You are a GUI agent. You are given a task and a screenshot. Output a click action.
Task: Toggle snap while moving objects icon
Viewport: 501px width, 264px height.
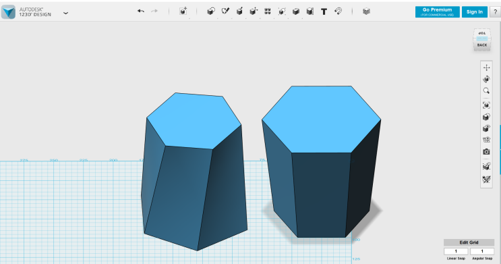486,166
